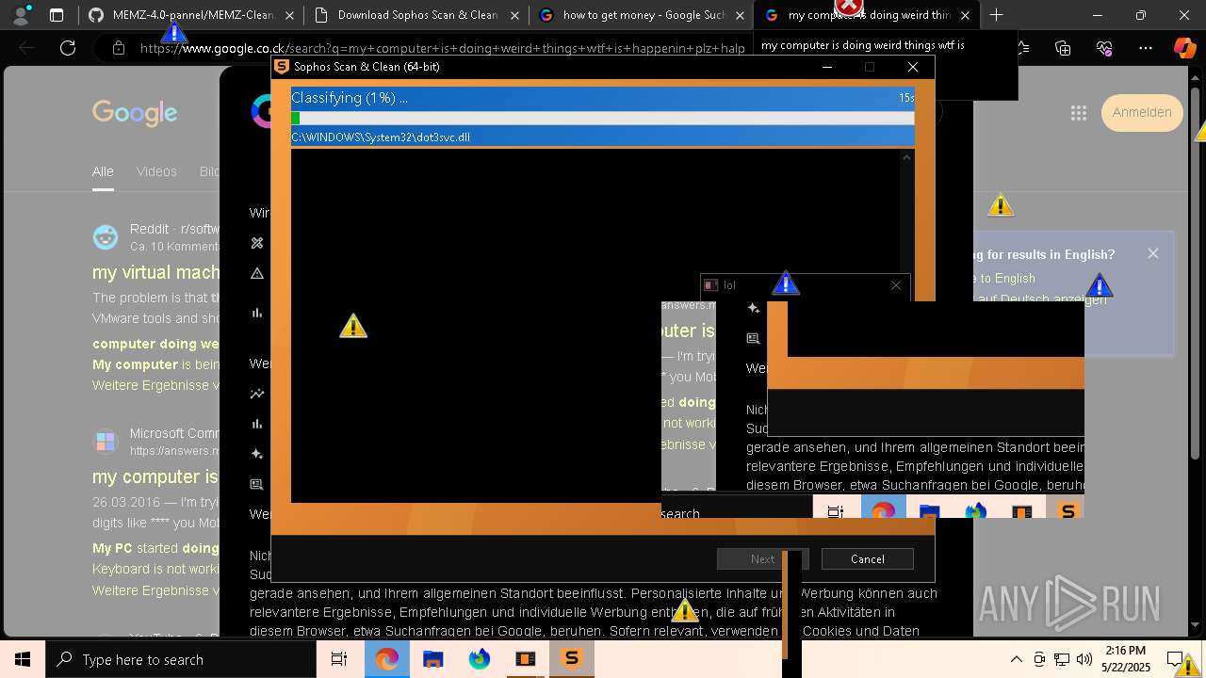Screen dimensions: 1206x678
Task: Open the Google apps grid icon
Action: coord(1079,113)
